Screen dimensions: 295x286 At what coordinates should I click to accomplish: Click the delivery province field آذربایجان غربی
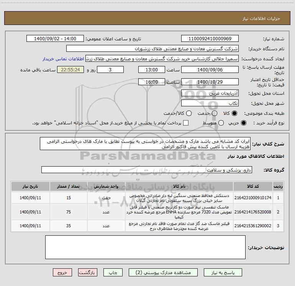tap(210, 93)
